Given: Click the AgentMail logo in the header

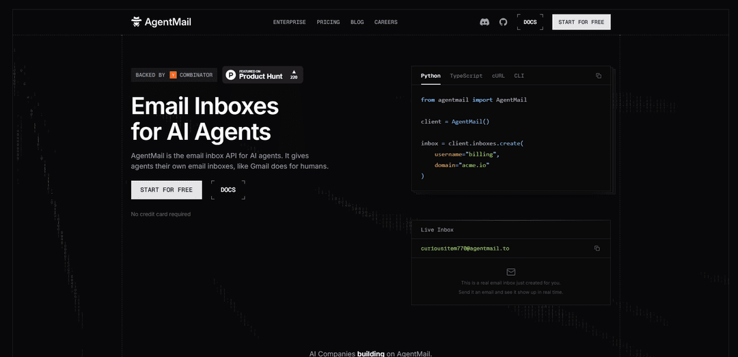Looking at the screenshot, I should point(161,22).
